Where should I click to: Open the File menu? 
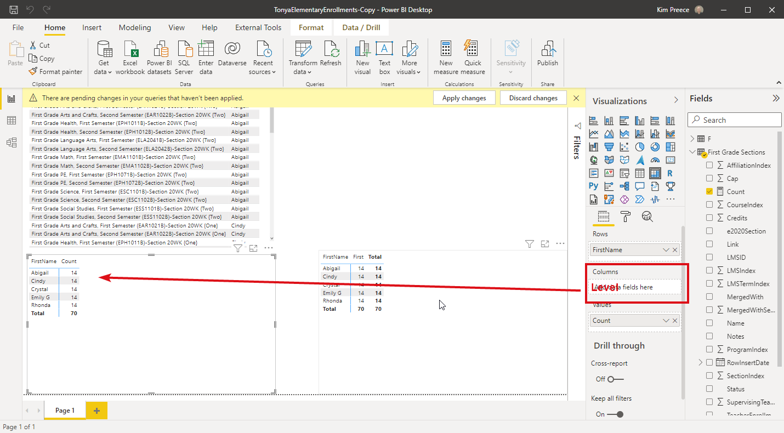18,27
